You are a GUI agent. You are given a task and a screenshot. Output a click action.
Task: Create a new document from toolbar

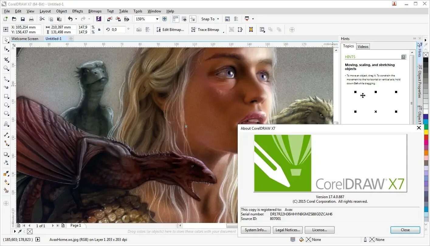click(x=5, y=19)
